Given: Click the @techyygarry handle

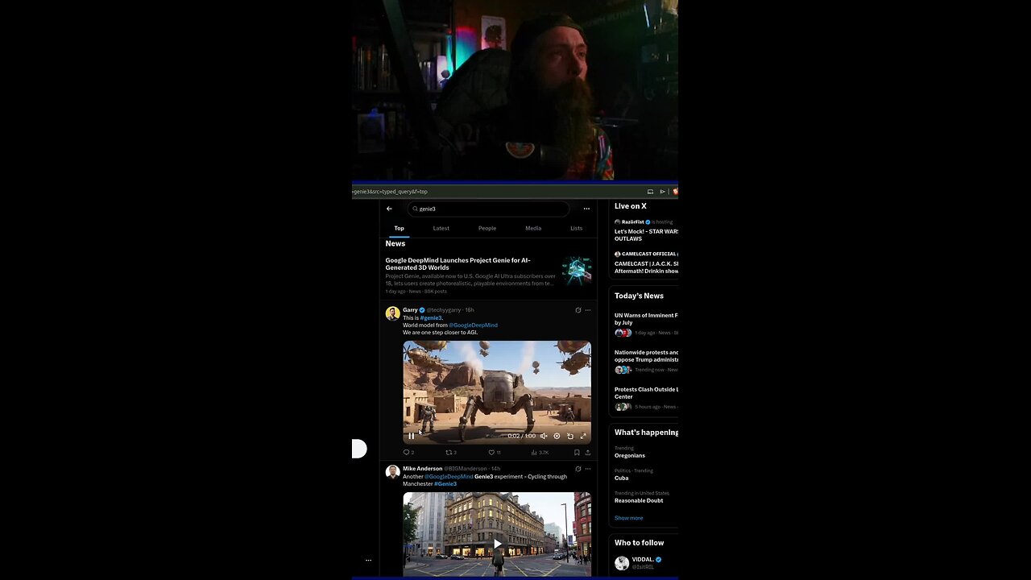Looking at the screenshot, I should [x=444, y=310].
